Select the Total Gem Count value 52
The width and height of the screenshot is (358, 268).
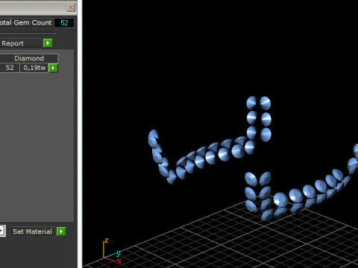64,23
